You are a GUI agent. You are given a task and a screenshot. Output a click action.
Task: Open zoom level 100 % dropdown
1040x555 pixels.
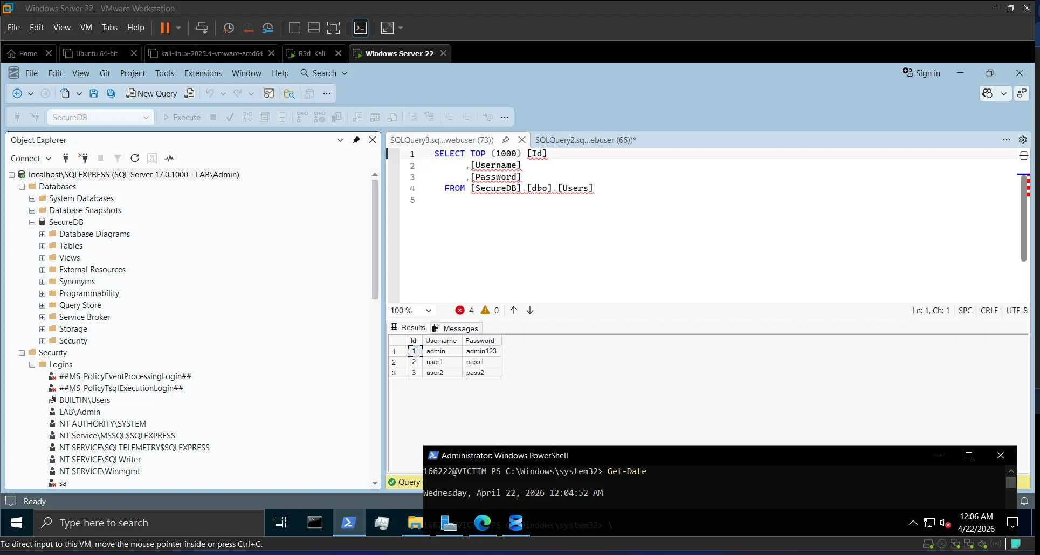coord(429,310)
